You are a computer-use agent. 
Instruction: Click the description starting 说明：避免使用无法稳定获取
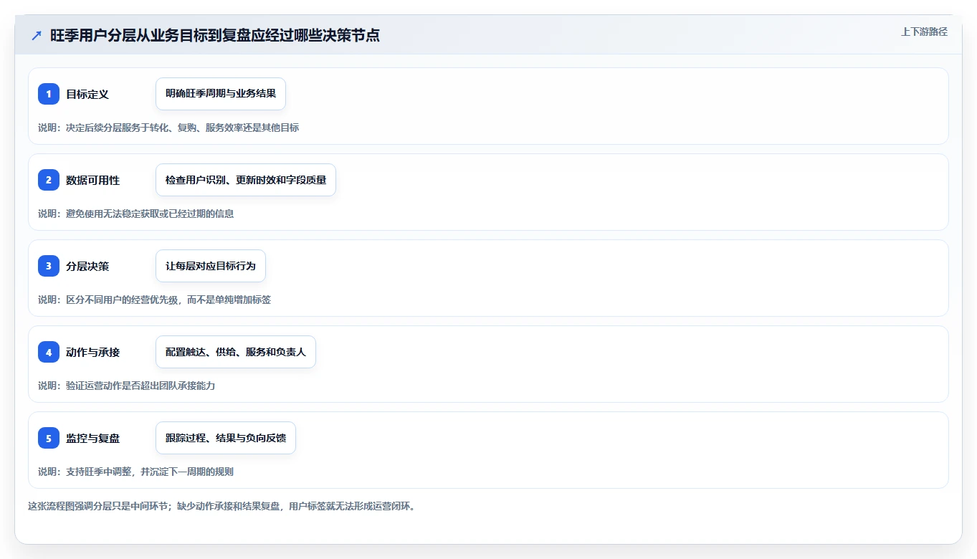136,214
